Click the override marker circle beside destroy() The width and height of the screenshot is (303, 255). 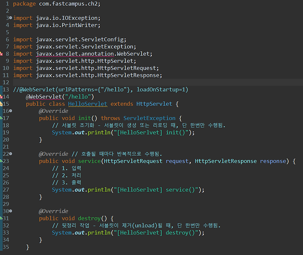tap(11, 211)
